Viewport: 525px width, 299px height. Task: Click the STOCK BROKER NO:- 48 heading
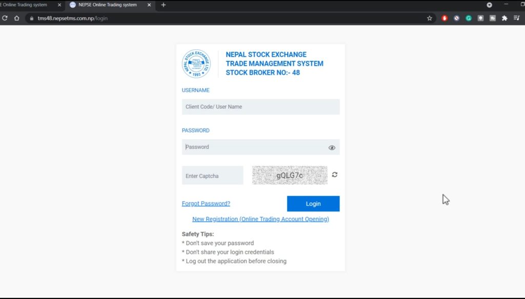coord(263,73)
